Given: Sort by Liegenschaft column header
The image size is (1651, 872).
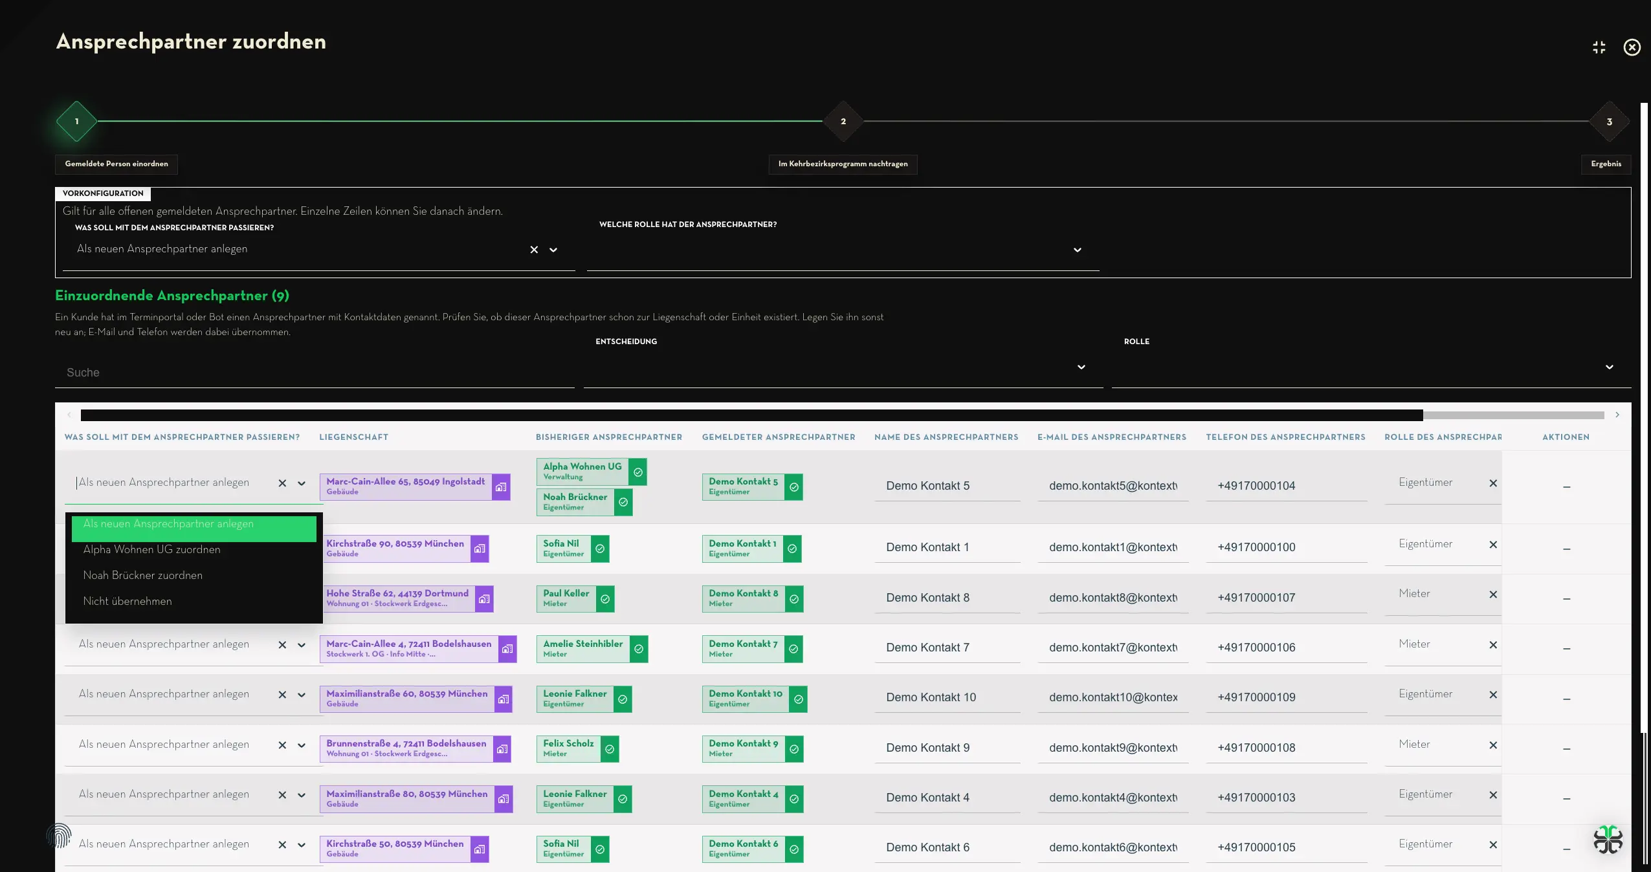Looking at the screenshot, I should (x=353, y=437).
